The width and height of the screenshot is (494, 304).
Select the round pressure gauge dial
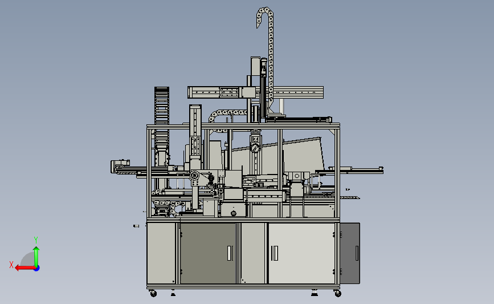(x=255, y=148)
